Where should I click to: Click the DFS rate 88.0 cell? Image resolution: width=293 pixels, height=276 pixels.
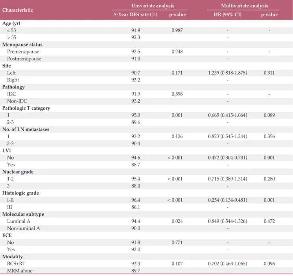136,186
